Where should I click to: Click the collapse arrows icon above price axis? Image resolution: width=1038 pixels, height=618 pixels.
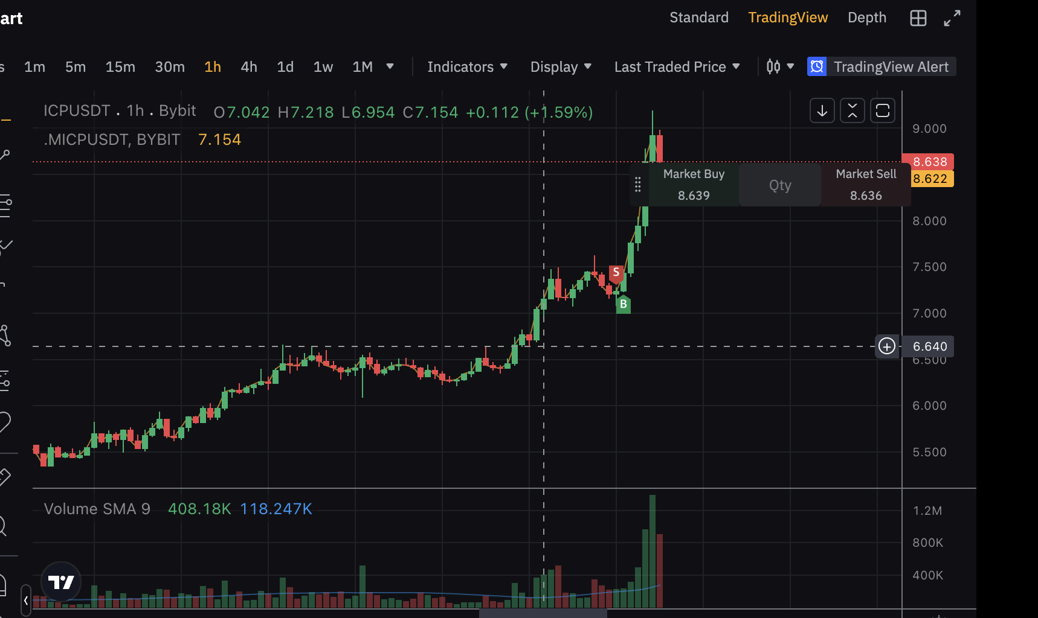click(852, 110)
